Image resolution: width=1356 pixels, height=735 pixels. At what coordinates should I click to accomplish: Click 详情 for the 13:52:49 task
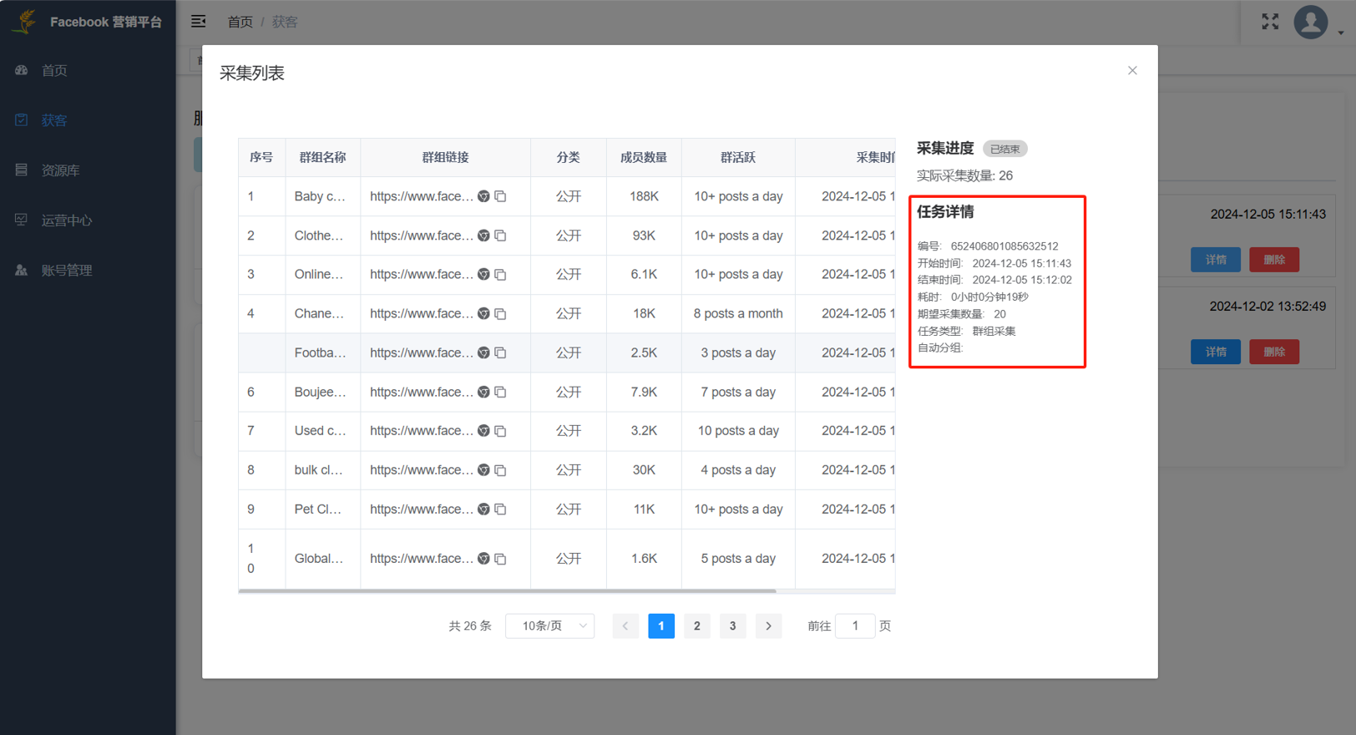1216,352
